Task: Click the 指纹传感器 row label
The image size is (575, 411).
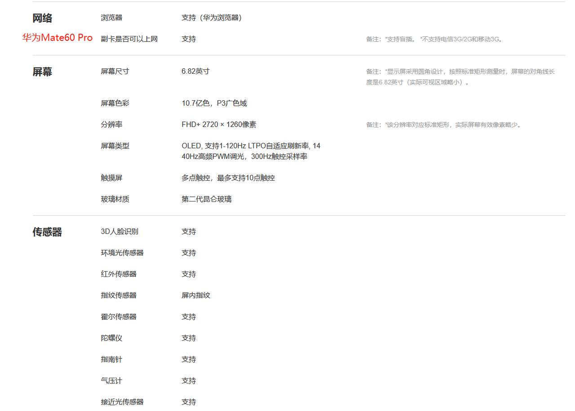Action: [119, 295]
